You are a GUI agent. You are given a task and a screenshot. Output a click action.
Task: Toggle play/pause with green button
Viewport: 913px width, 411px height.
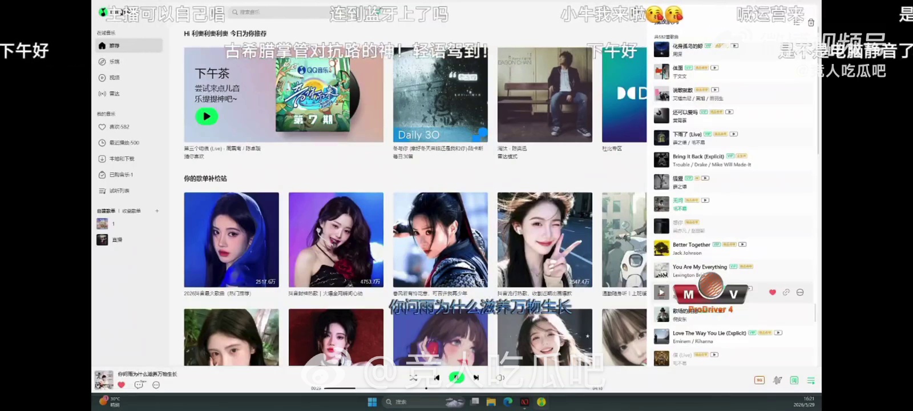pyautogui.click(x=456, y=377)
